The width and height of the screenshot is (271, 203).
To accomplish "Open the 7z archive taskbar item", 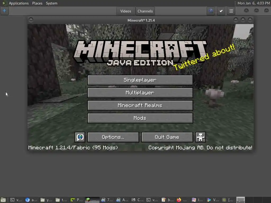I will 137,200.
